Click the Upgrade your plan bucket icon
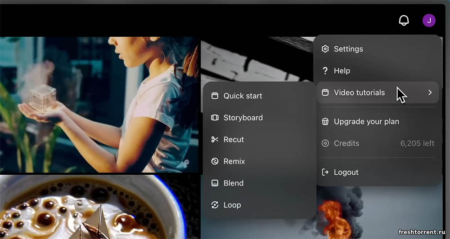 coord(325,121)
